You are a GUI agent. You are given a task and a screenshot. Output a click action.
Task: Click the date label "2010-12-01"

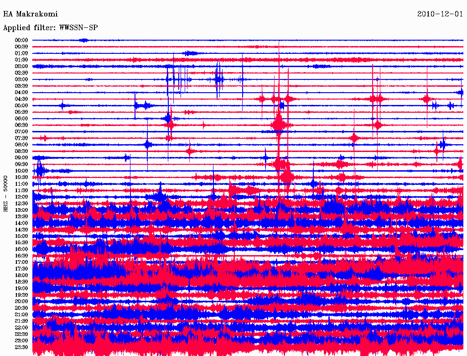(x=440, y=14)
